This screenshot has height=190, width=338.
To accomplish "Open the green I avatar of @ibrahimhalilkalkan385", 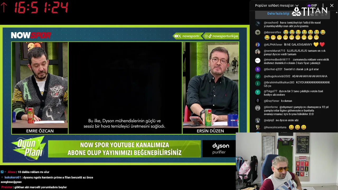I will (x=258, y=83).
